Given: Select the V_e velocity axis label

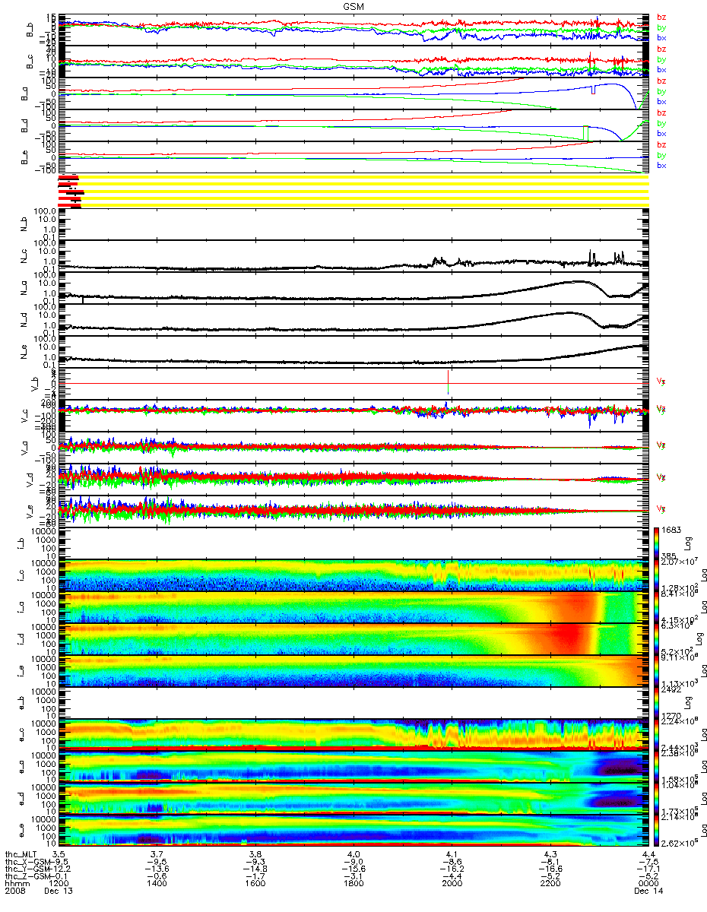Looking at the screenshot, I should pyautogui.click(x=30, y=512).
